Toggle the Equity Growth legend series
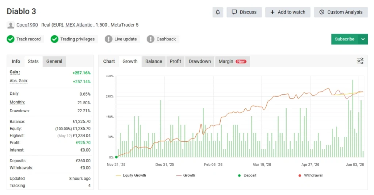The height and width of the screenshot is (195, 374). coord(131,175)
